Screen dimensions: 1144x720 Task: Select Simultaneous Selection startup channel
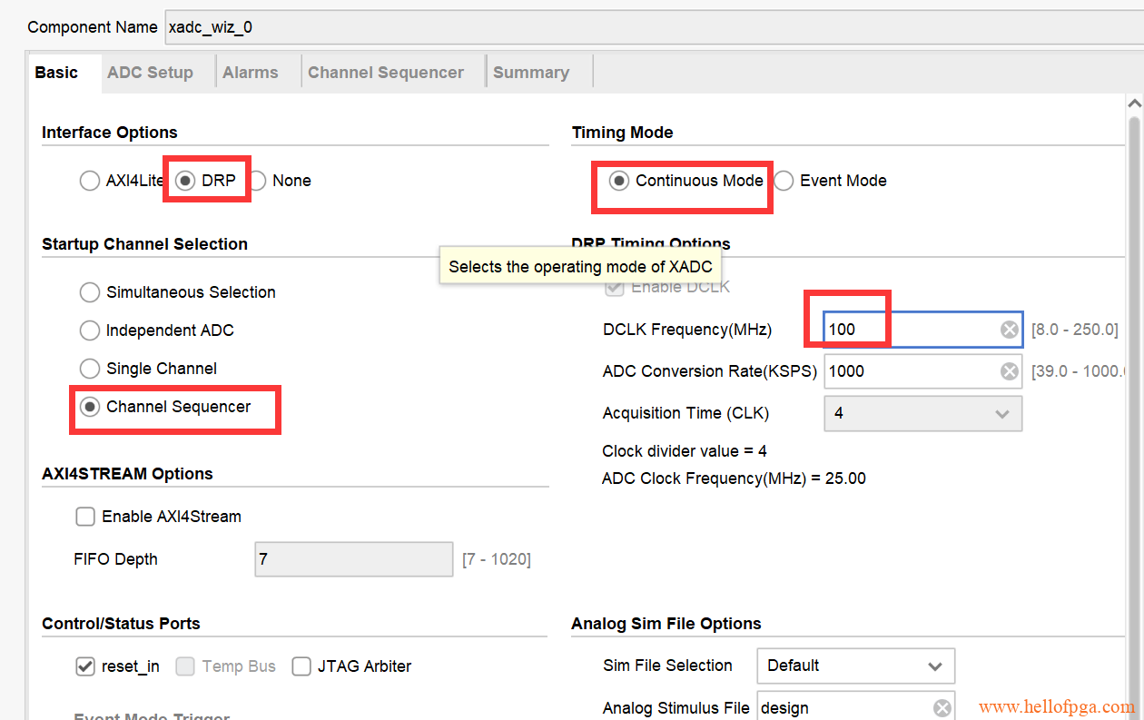point(90,292)
